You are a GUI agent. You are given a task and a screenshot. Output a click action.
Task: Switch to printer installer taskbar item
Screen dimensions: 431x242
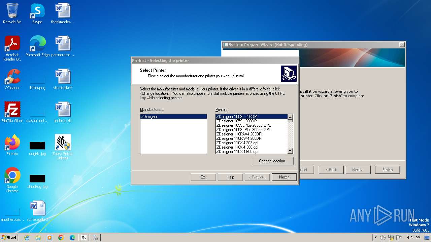pos(95,238)
